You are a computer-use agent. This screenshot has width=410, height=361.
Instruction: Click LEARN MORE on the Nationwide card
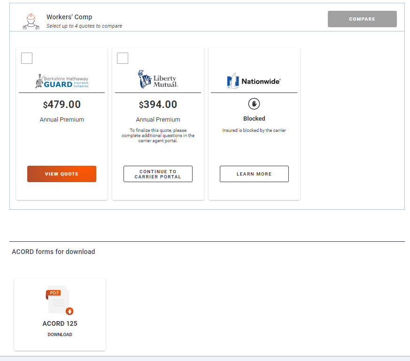[254, 174]
